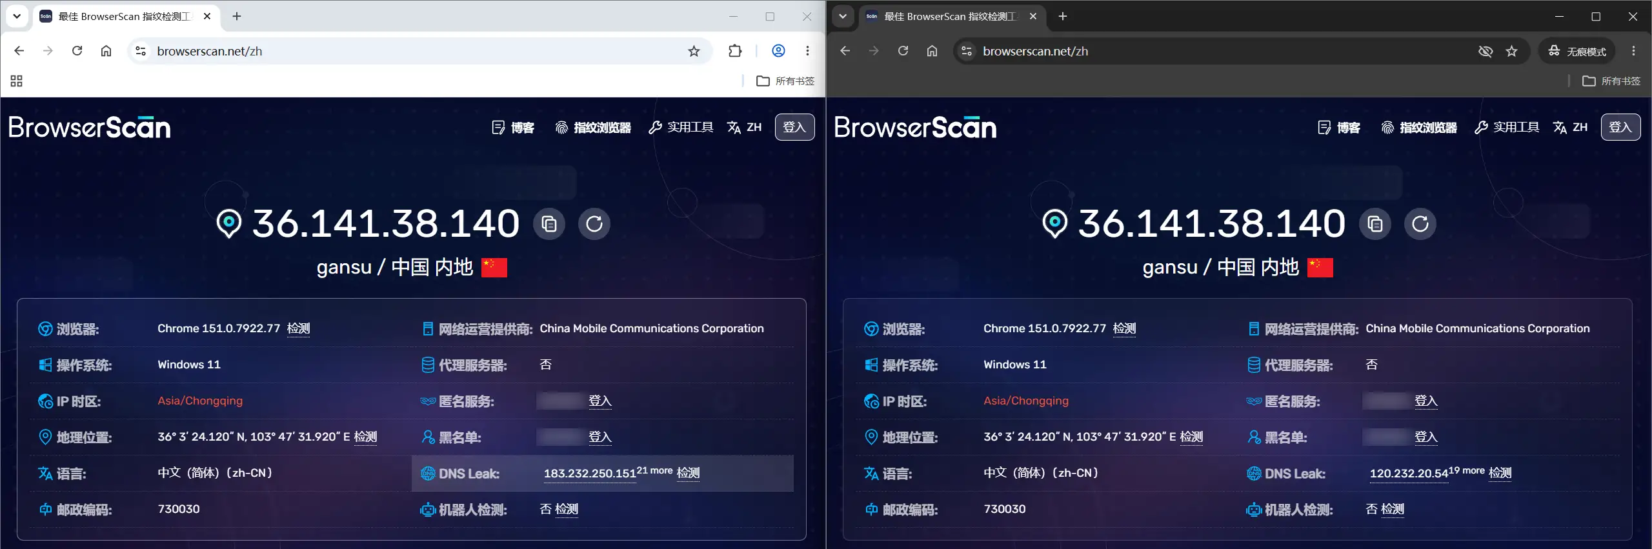This screenshot has height=549, width=1652.
Task: Open Chrome menu in left window
Action: (x=807, y=51)
